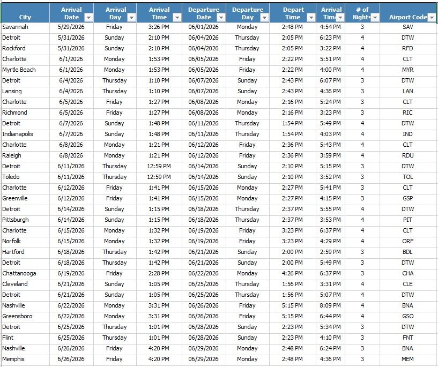Select airport code IND cell

[x=408, y=134]
